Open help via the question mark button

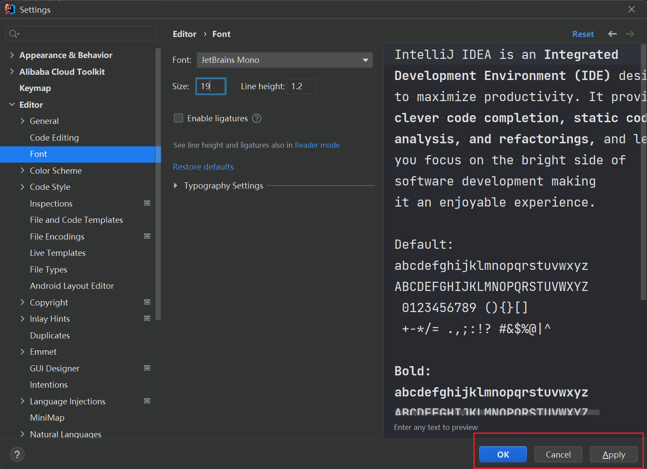click(x=17, y=454)
